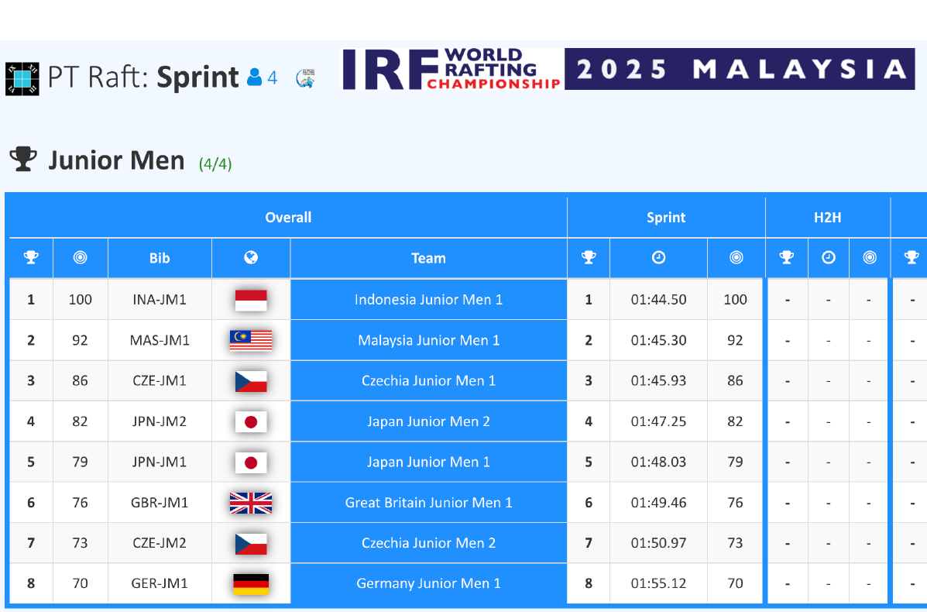Open Great Britain Junior Men 1 team

click(428, 503)
